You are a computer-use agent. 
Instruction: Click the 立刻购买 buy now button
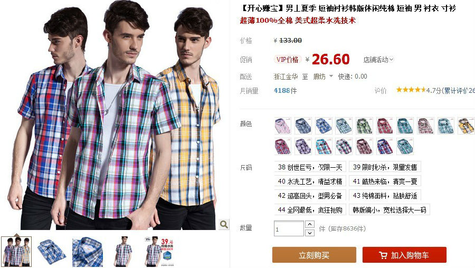pos(314,255)
